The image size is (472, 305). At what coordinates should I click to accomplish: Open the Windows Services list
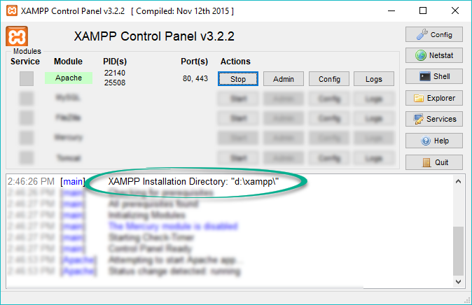pyautogui.click(x=433, y=120)
